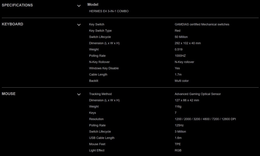This screenshot has width=260, height=156.
Task: Click the Backlit label
Action: coord(94,81)
